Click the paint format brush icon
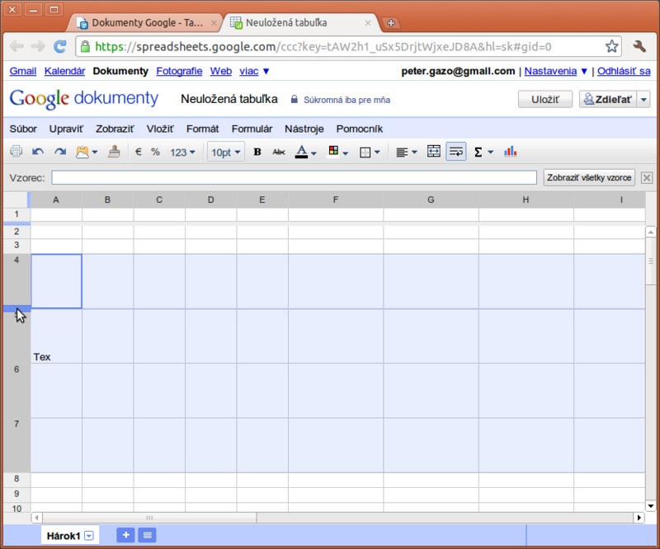660x549 pixels. (115, 152)
